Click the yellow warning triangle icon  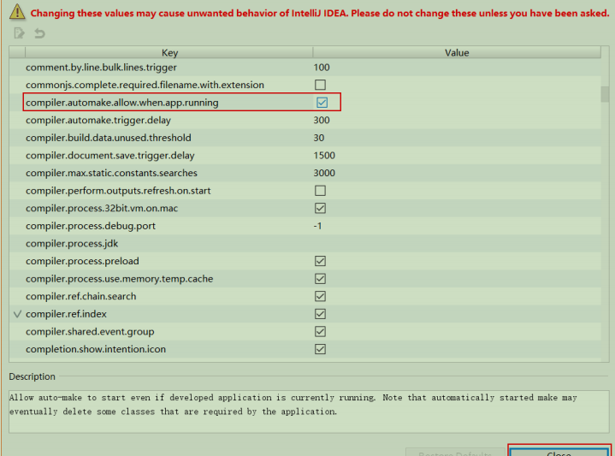tap(17, 12)
